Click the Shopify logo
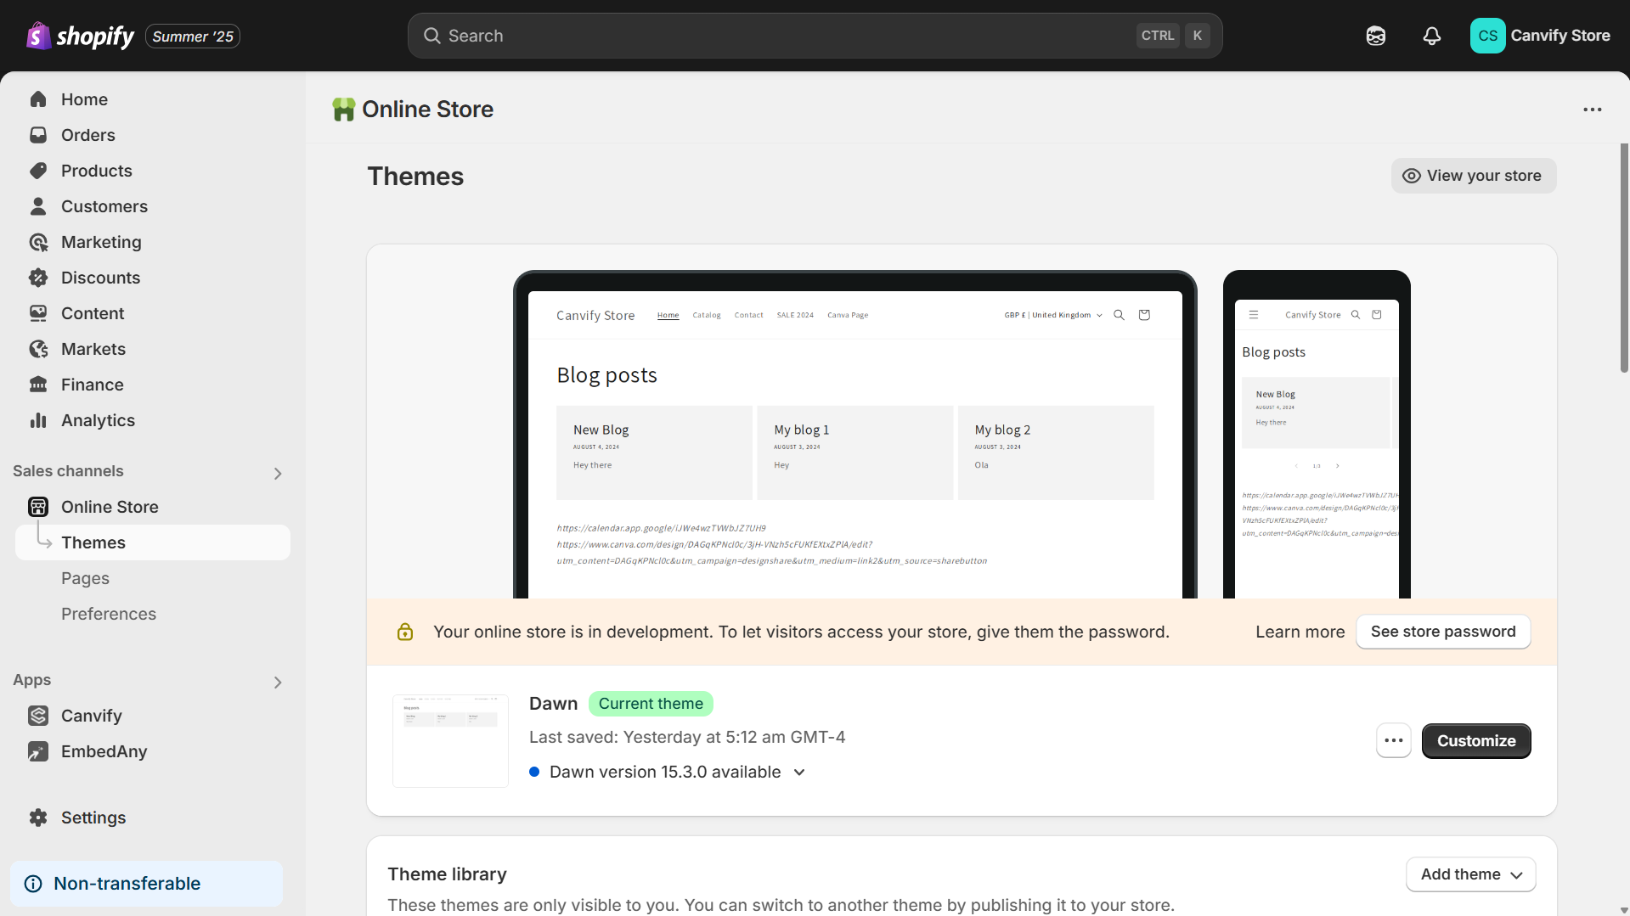This screenshot has height=916, width=1630. click(x=81, y=36)
